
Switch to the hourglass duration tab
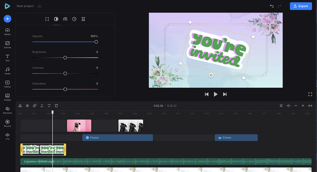tap(83, 19)
